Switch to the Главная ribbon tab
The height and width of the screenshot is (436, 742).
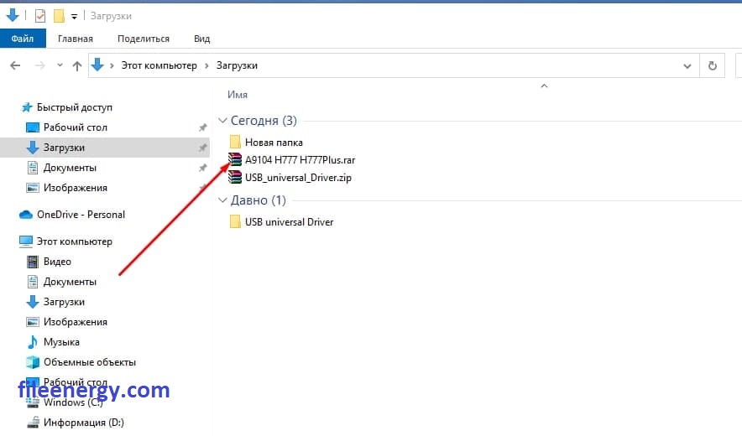tap(76, 39)
